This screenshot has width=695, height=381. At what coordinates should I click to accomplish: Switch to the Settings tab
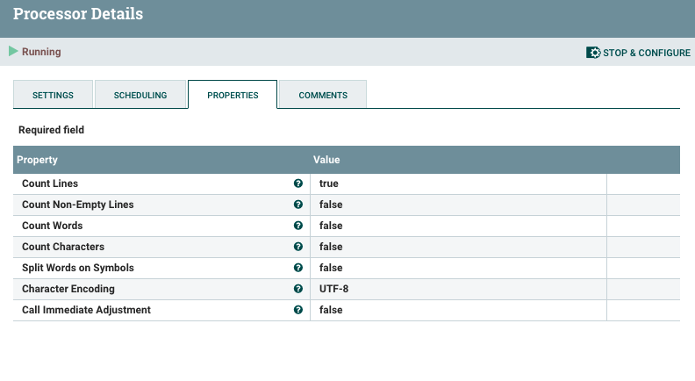click(x=53, y=95)
